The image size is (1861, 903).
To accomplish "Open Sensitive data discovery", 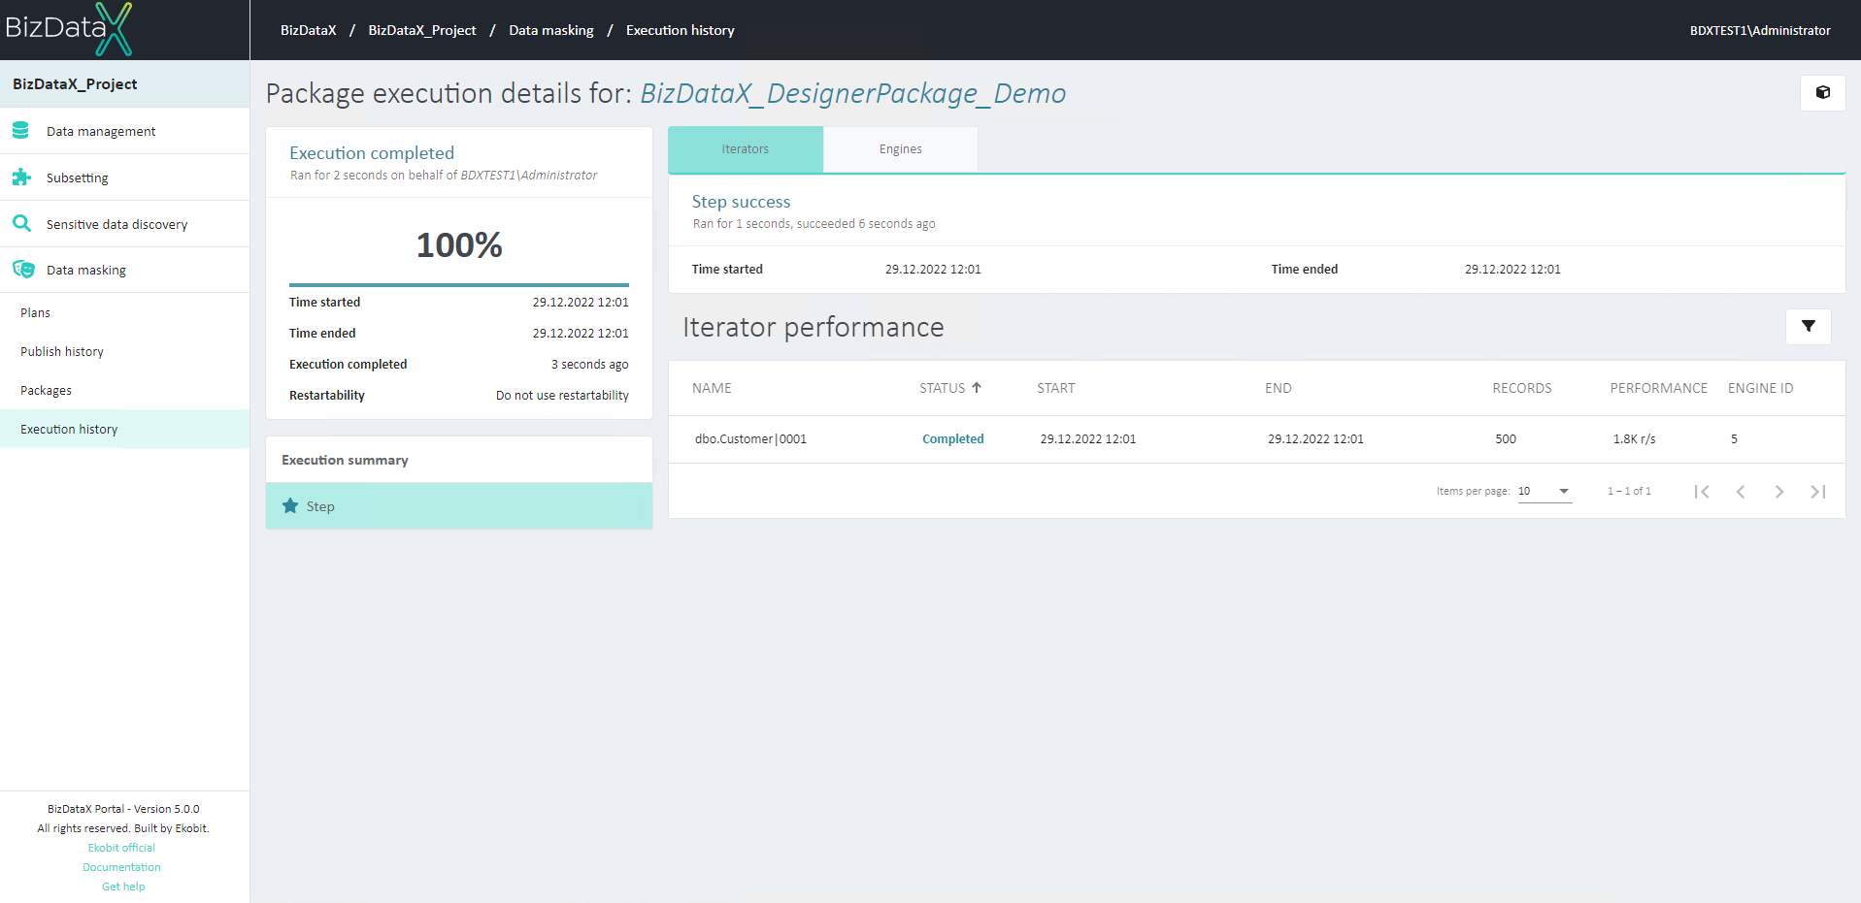I will pos(124,224).
